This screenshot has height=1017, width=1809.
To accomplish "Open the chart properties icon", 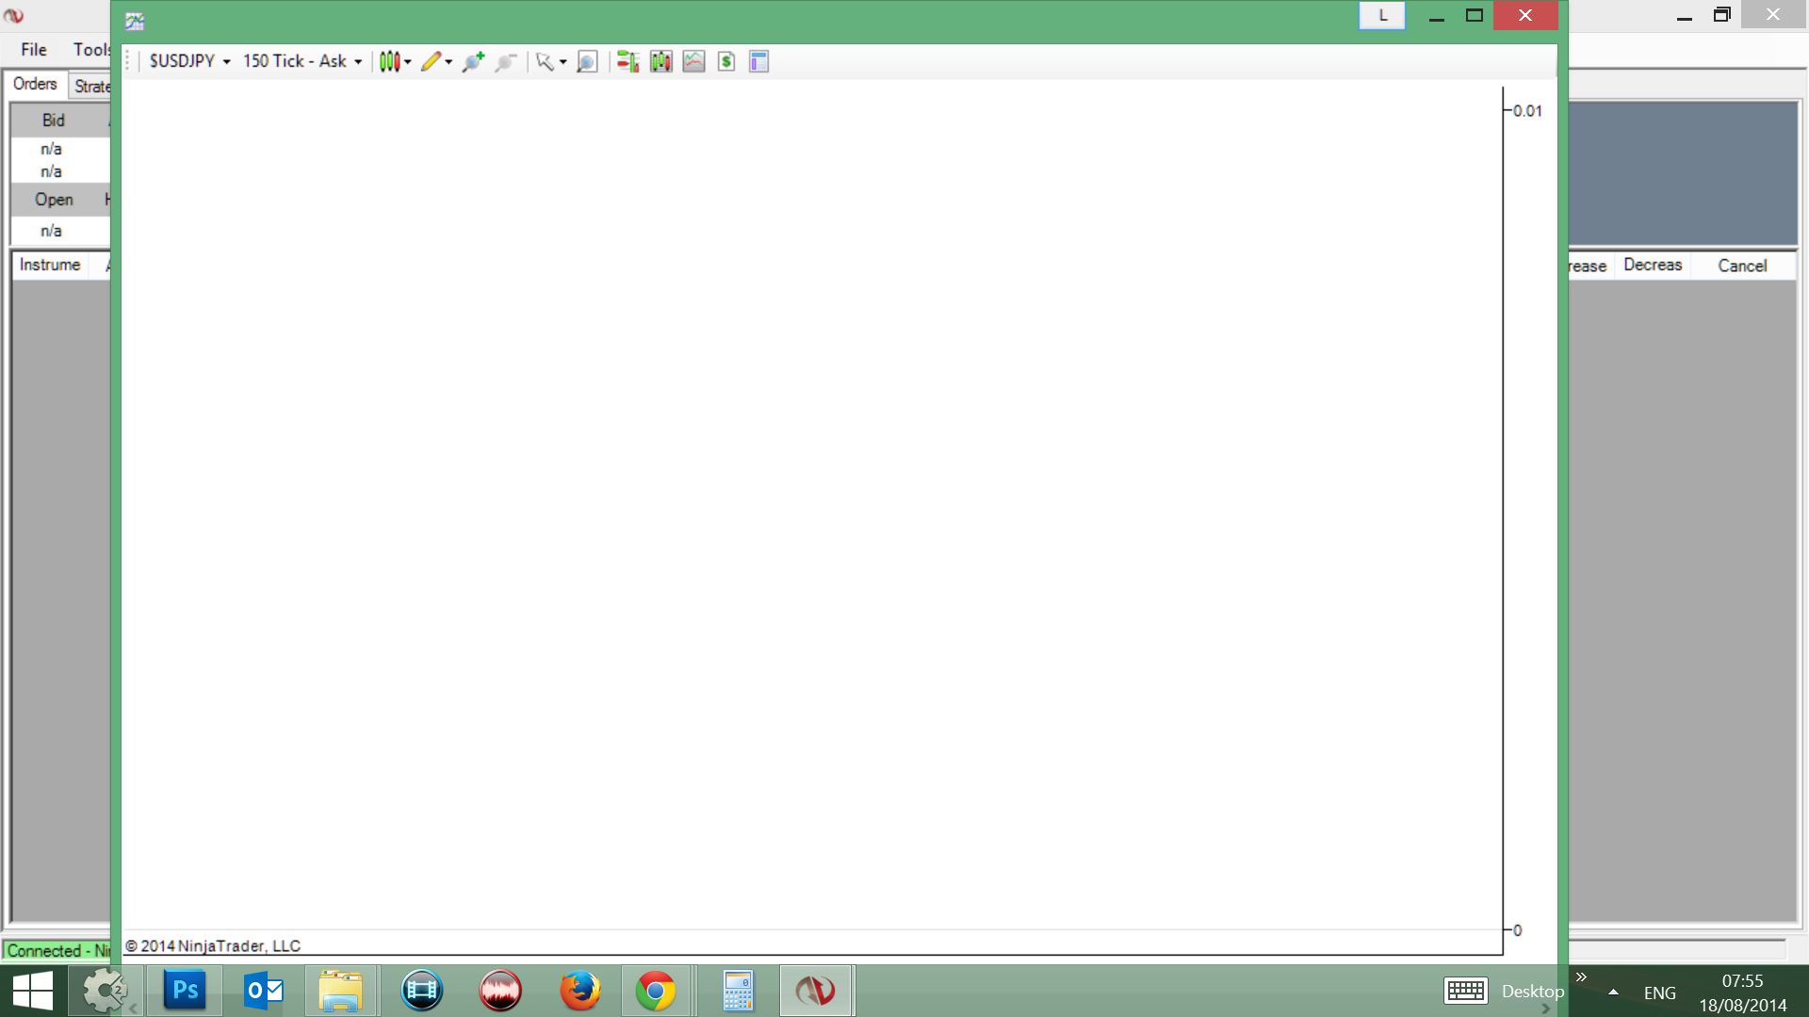I will (758, 62).
